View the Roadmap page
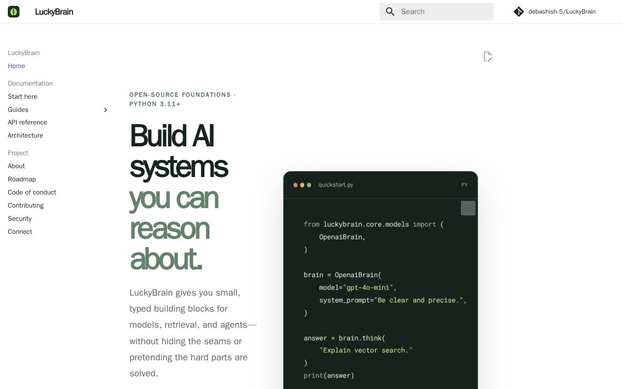 [22, 179]
